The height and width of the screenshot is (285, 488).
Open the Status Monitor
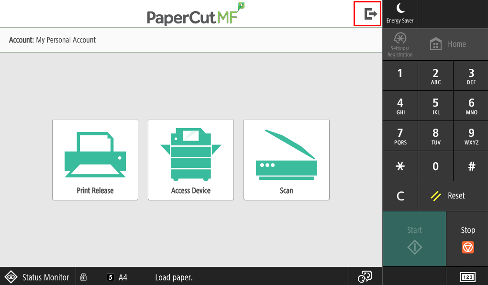[x=38, y=276]
